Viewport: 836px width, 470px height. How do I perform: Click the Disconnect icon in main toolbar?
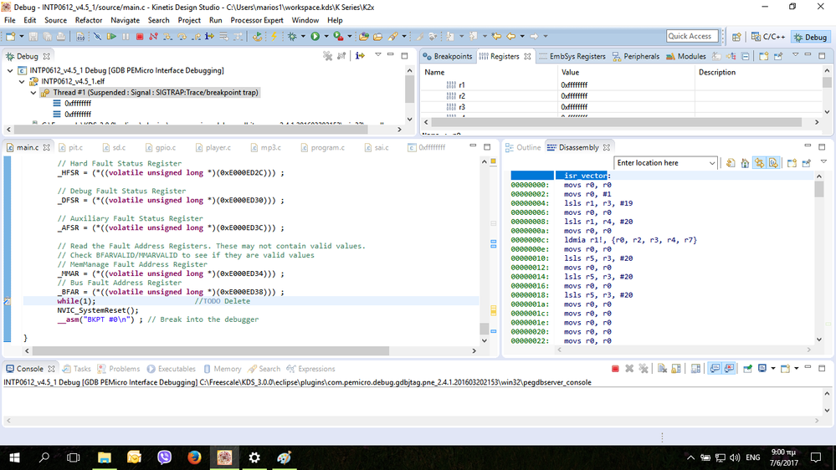[153, 37]
